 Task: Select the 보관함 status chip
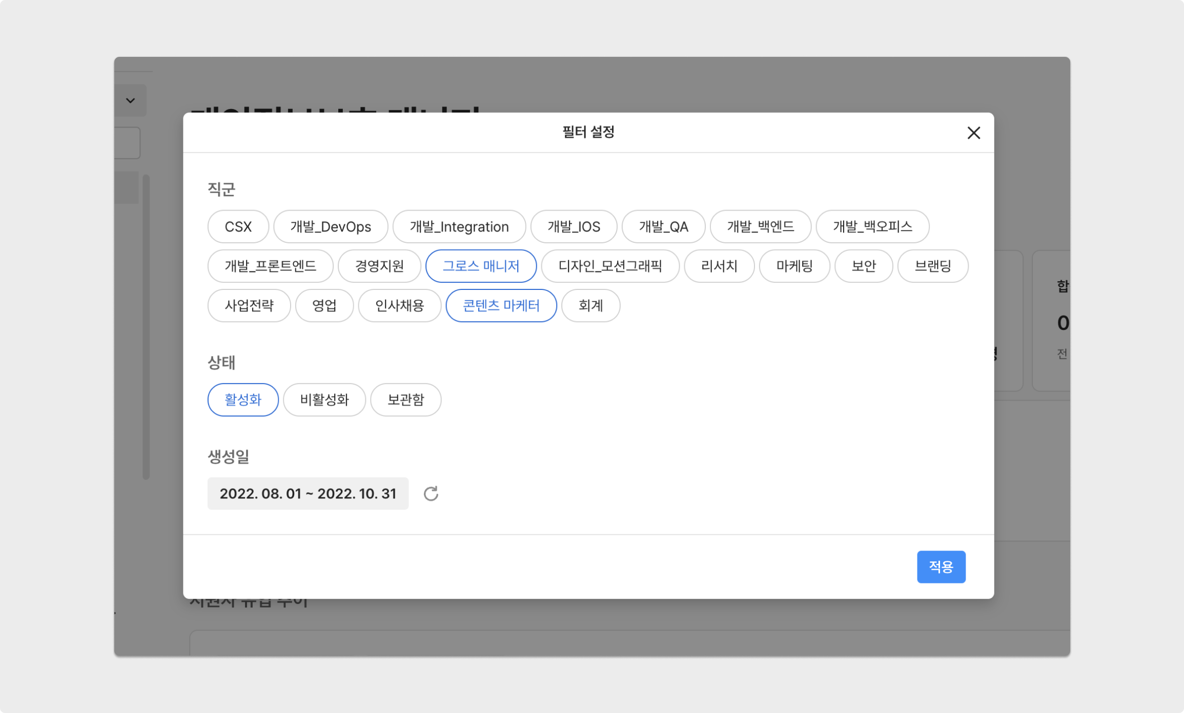[x=405, y=400]
